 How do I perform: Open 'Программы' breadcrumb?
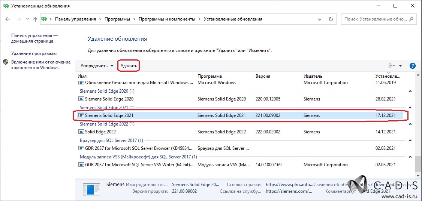tap(117, 19)
